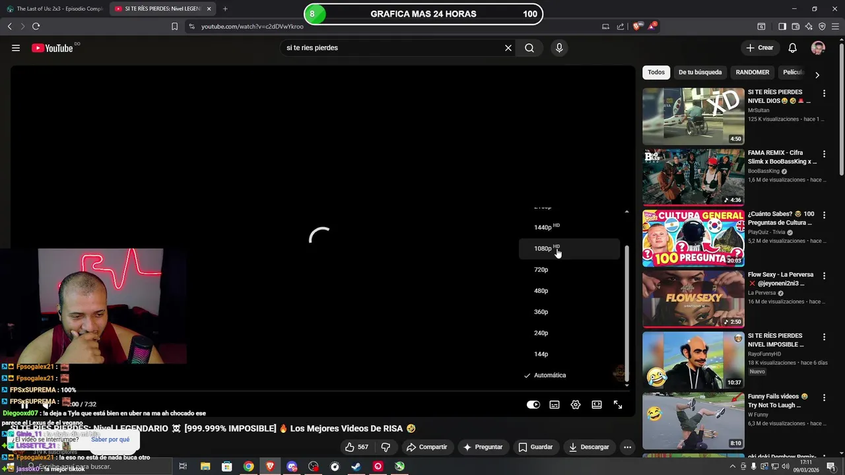The image size is (845, 475).
Task: Open the account avatar menu
Action: click(818, 47)
